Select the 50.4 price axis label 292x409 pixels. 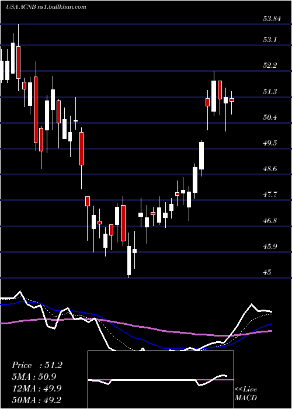tap(270, 117)
